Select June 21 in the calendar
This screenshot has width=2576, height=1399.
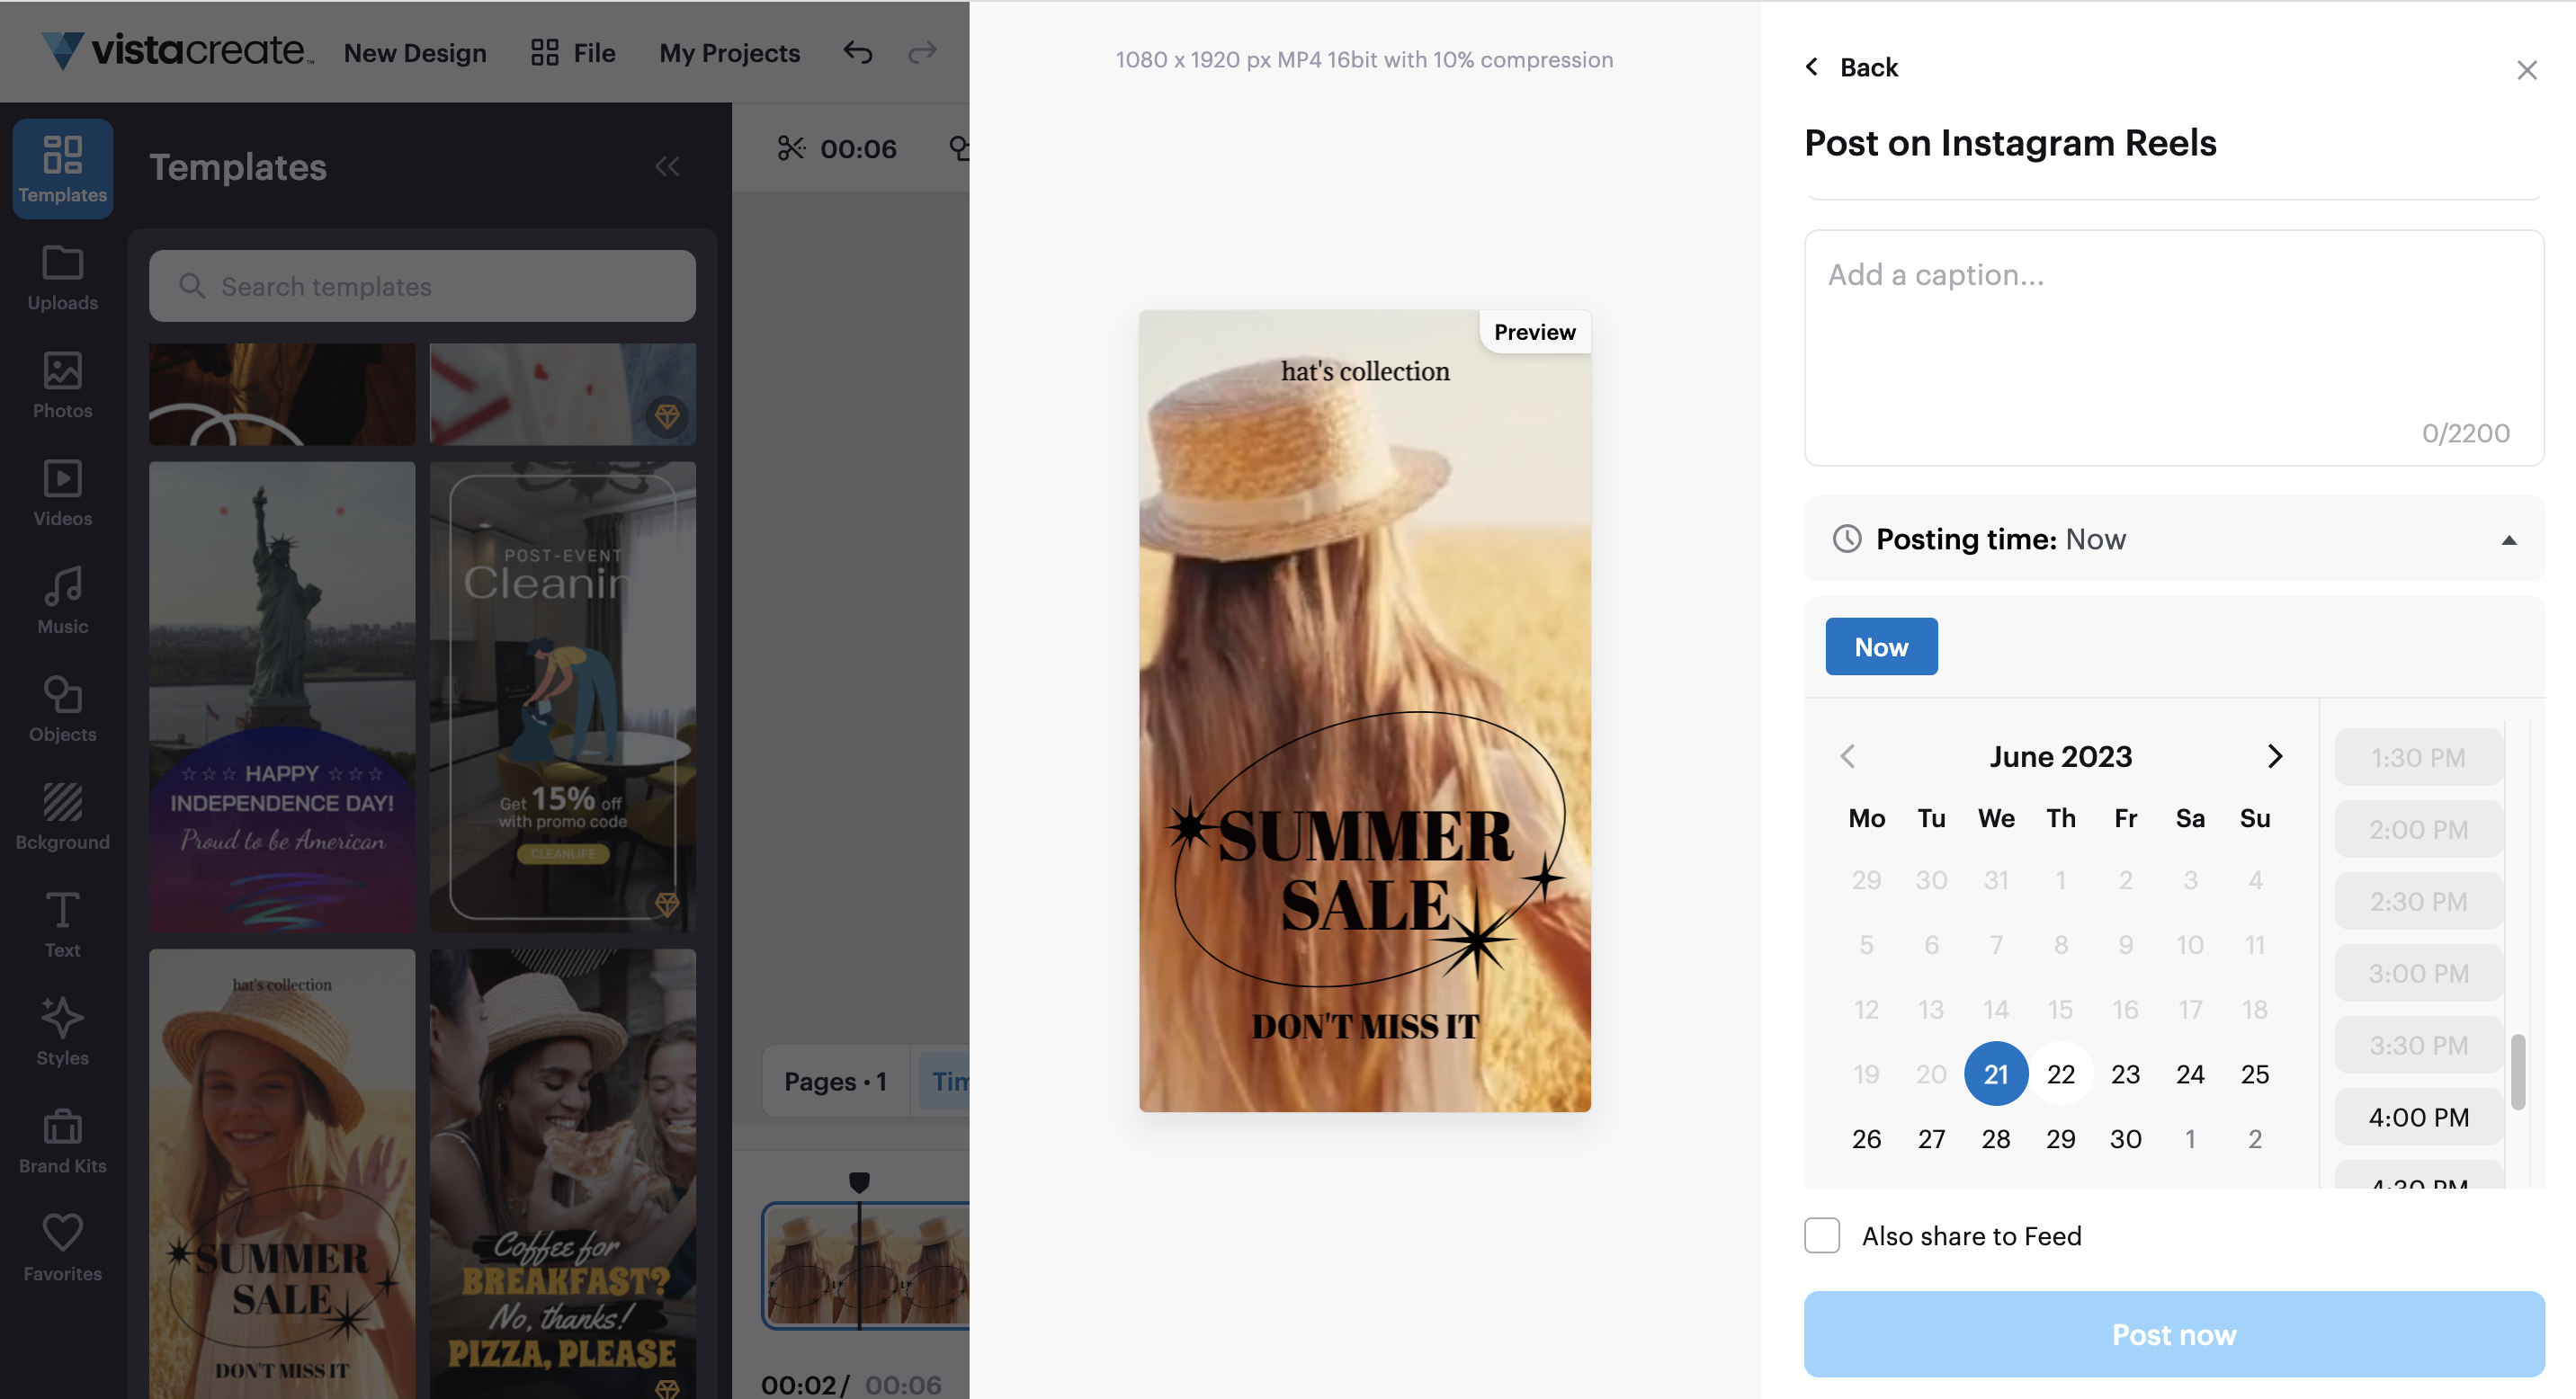1996,1074
